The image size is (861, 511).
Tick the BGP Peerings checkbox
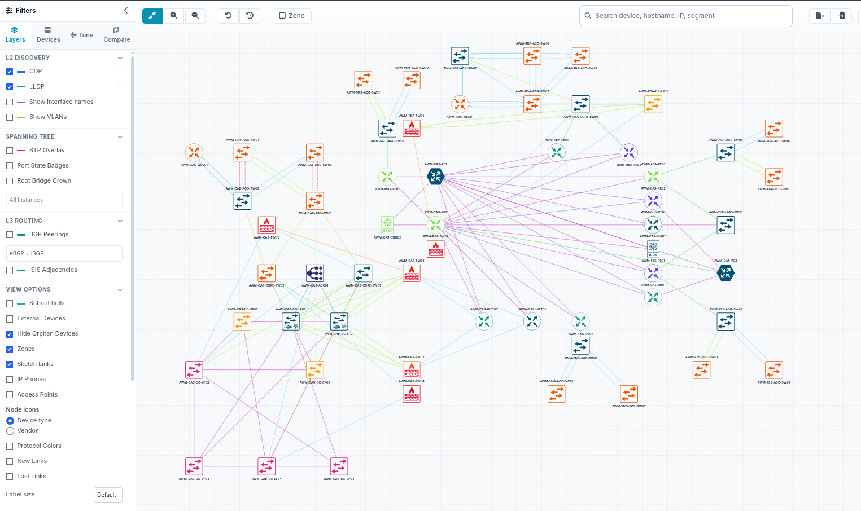point(10,235)
